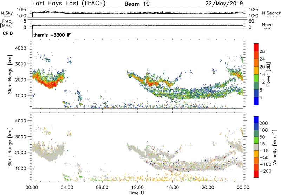Click the "12" Power colorbar tick value
This screenshot has height=195, width=281.
262,82
